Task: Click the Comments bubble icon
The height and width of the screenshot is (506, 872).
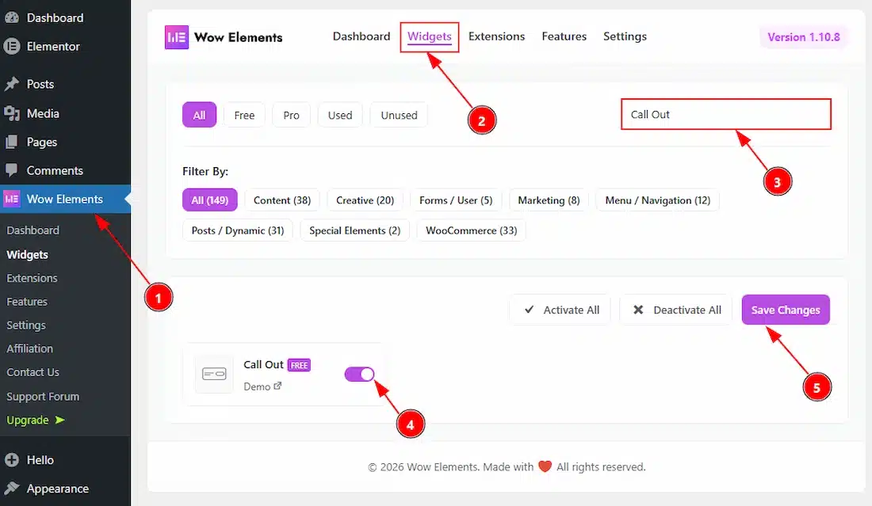Action: tap(12, 170)
